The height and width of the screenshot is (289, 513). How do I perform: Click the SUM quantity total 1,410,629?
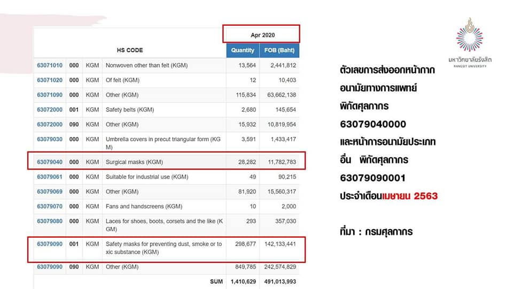242,282
